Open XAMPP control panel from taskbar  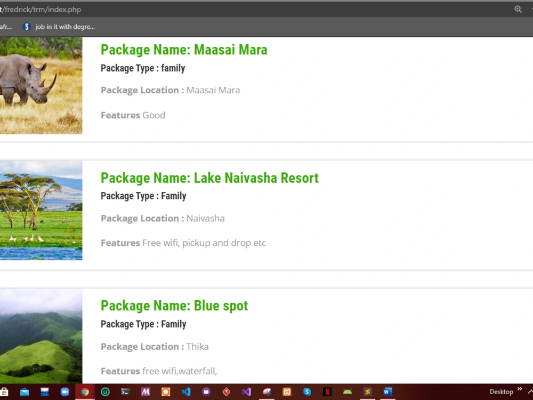coord(287,392)
